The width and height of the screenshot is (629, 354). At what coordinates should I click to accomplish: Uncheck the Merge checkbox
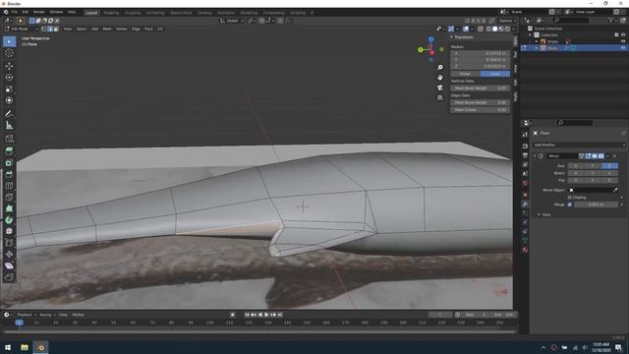tap(570, 205)
